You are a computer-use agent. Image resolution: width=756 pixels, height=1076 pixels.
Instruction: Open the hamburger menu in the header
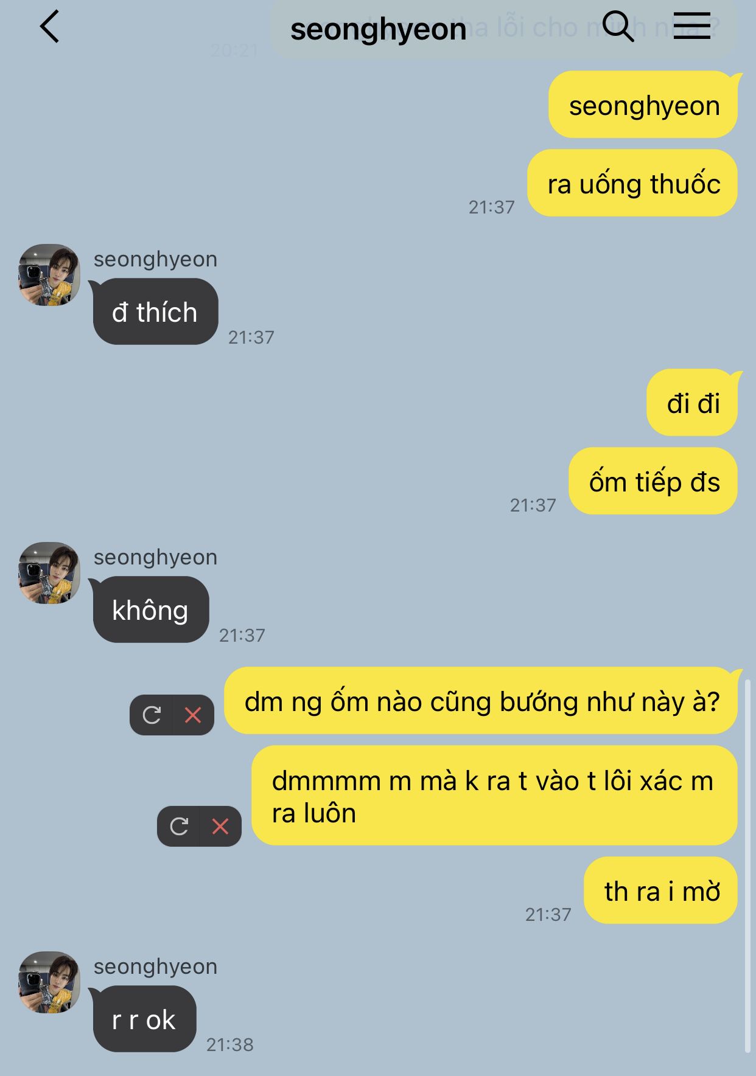click(x=692, y=26)
